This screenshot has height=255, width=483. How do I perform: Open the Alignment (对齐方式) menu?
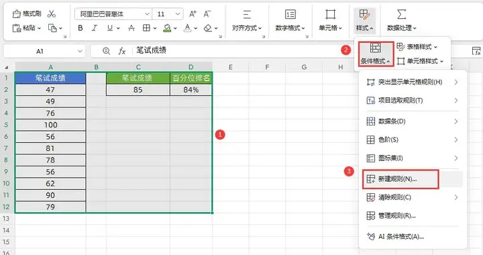(247, 21)
